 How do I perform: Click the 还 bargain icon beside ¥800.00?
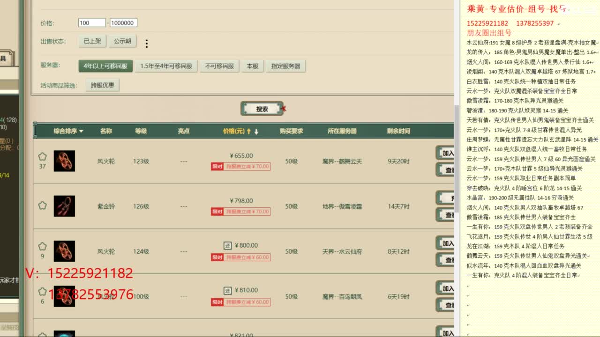(x=227, y=245)
